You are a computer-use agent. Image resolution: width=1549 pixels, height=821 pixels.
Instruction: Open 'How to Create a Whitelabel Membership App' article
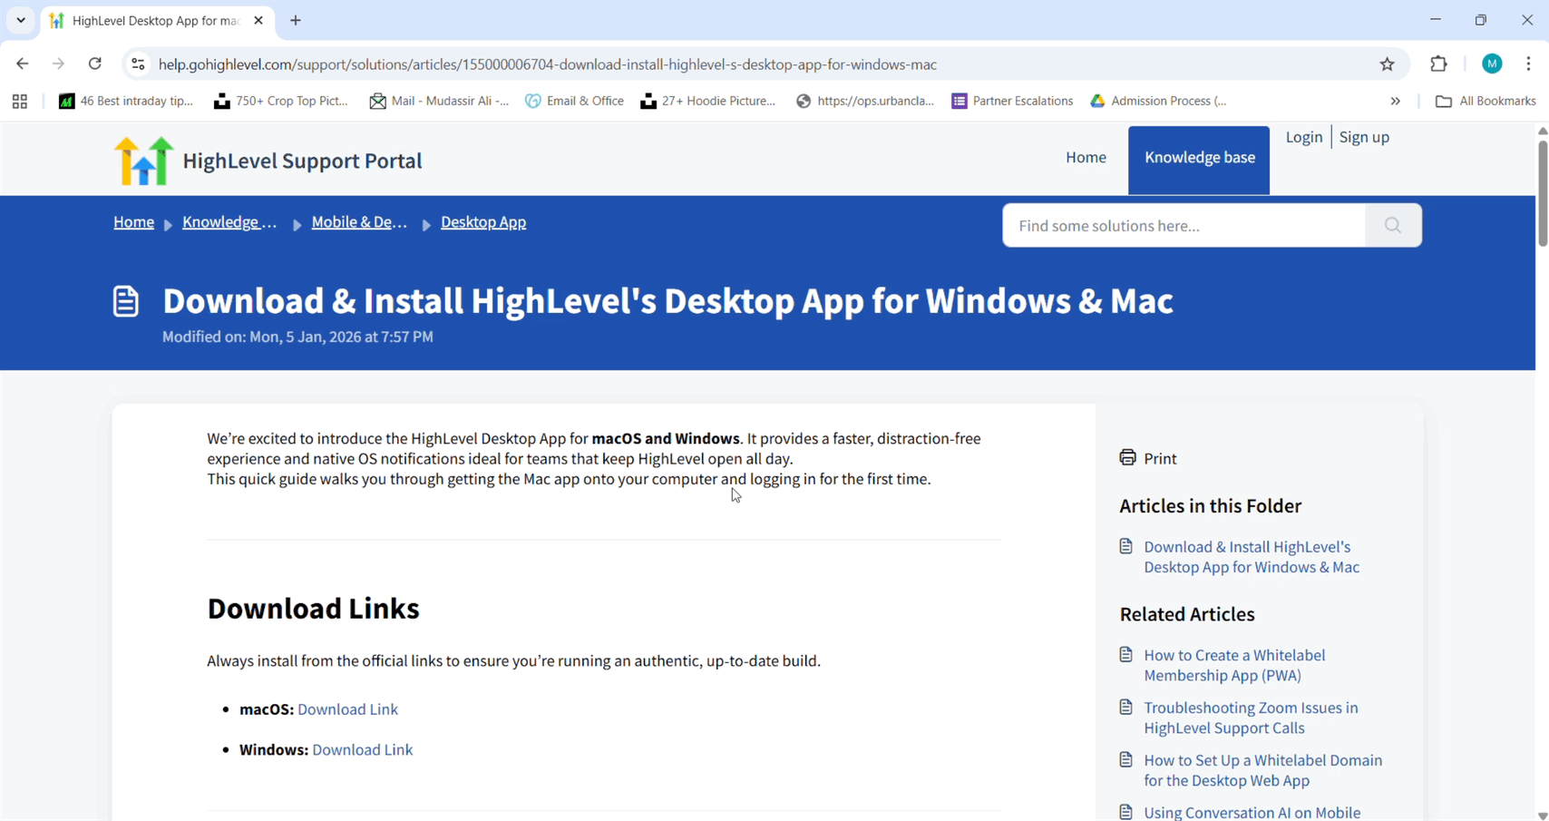point(1234,665)
